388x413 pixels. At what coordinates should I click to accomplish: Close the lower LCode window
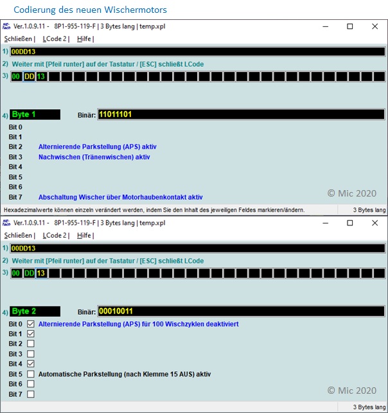click(x=375, y=224)
